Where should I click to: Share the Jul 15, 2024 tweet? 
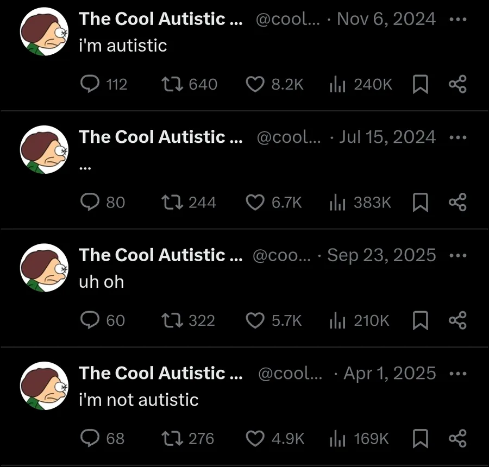click(457, 202)
